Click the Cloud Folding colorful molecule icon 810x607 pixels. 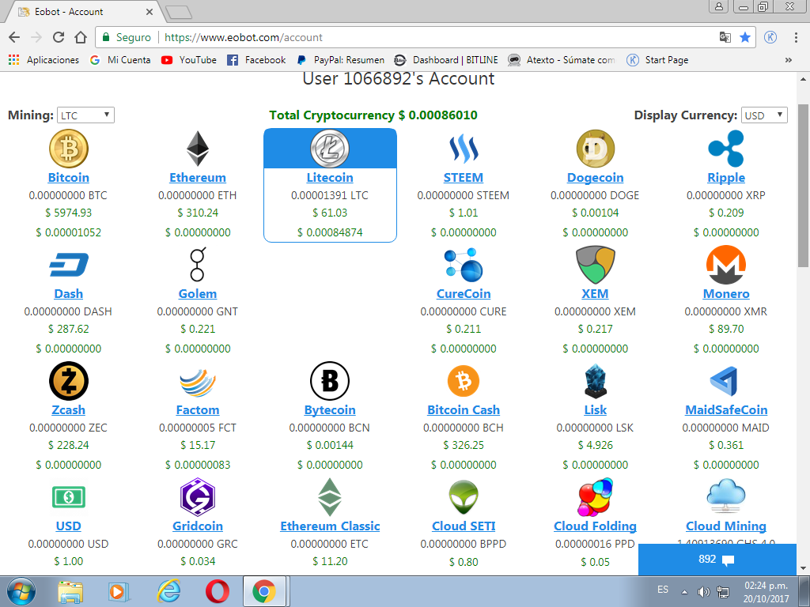(595, 497)
